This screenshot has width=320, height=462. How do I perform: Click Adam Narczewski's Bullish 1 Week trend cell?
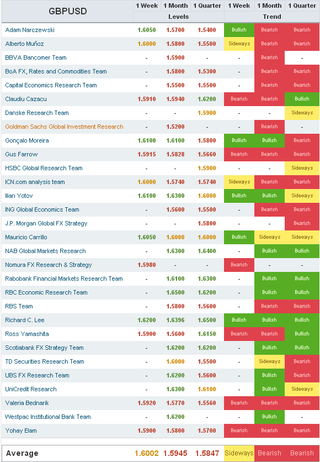click(239, 30)
